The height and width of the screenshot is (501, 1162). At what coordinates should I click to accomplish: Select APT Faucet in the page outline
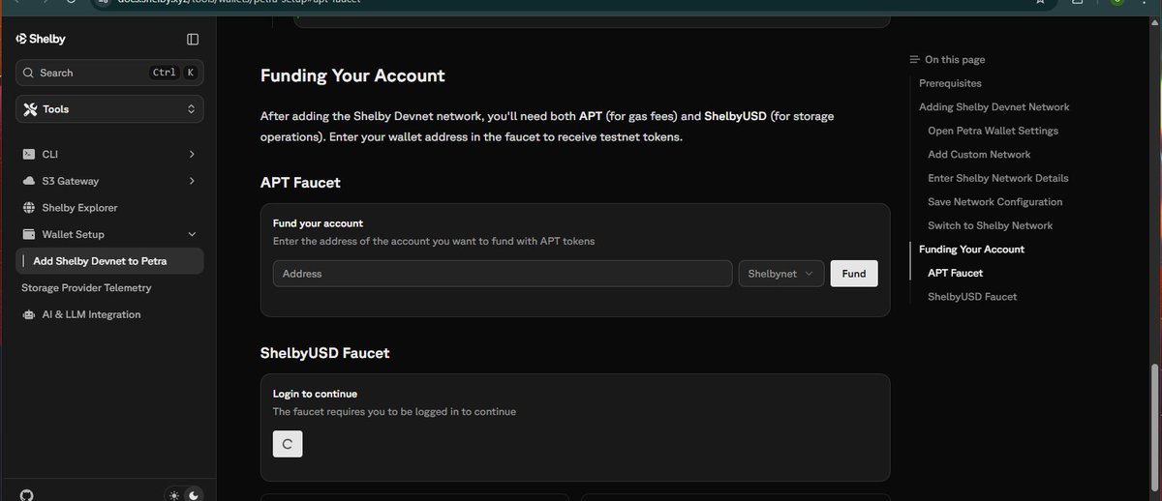955,273
